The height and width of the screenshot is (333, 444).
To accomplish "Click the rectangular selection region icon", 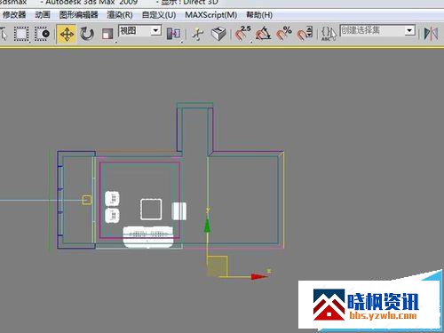I will click(21, 34).
